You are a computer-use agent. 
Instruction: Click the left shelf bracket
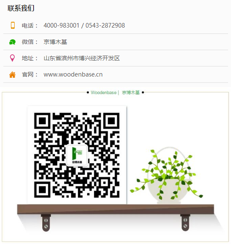click(x=46, y=223)
